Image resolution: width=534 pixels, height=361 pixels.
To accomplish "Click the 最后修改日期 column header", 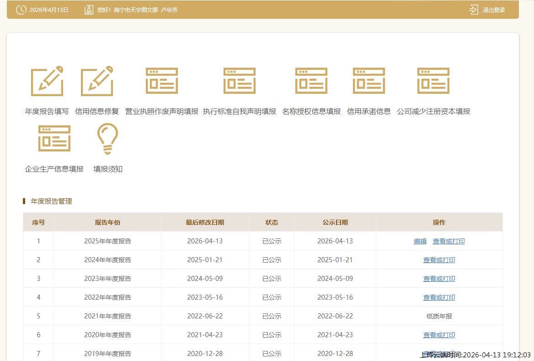I will pyautogui.click(x=205, y=222).
